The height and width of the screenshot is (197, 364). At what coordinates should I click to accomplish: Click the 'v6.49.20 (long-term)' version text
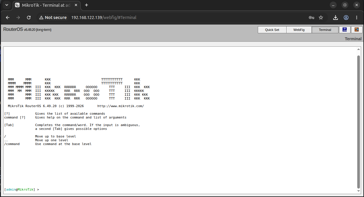click(38, 30)
